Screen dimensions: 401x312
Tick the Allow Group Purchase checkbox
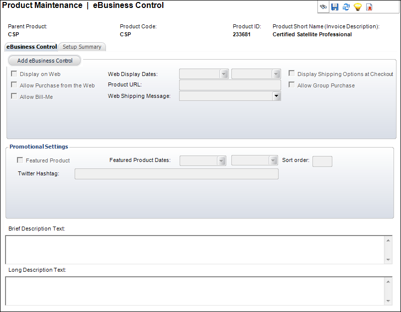pyautogui.click(x=292, y=84)
